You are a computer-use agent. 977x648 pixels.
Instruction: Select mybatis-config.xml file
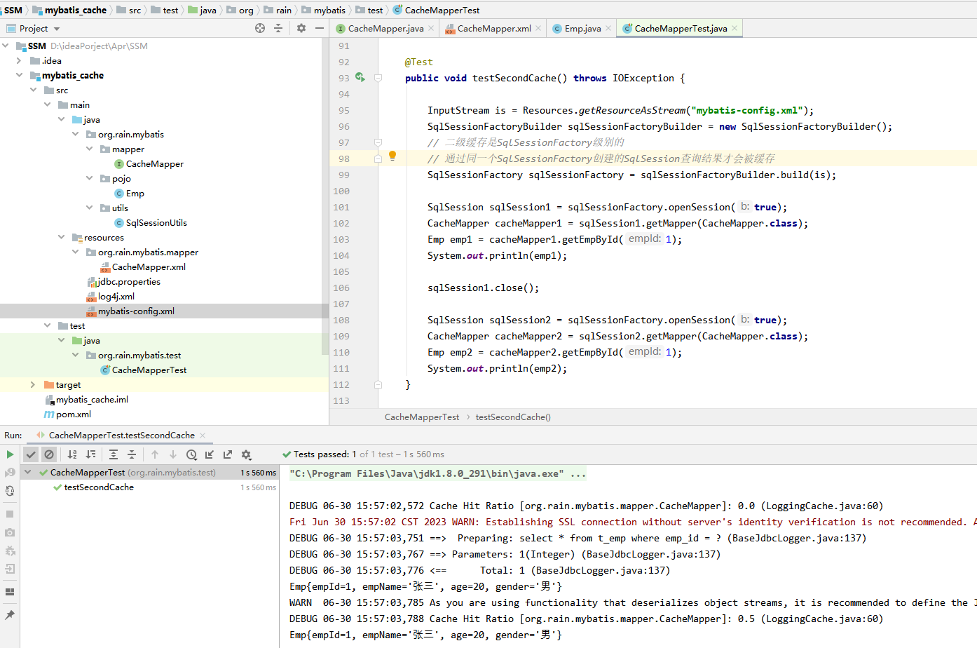pyautogui.click(x=130, y=311)
